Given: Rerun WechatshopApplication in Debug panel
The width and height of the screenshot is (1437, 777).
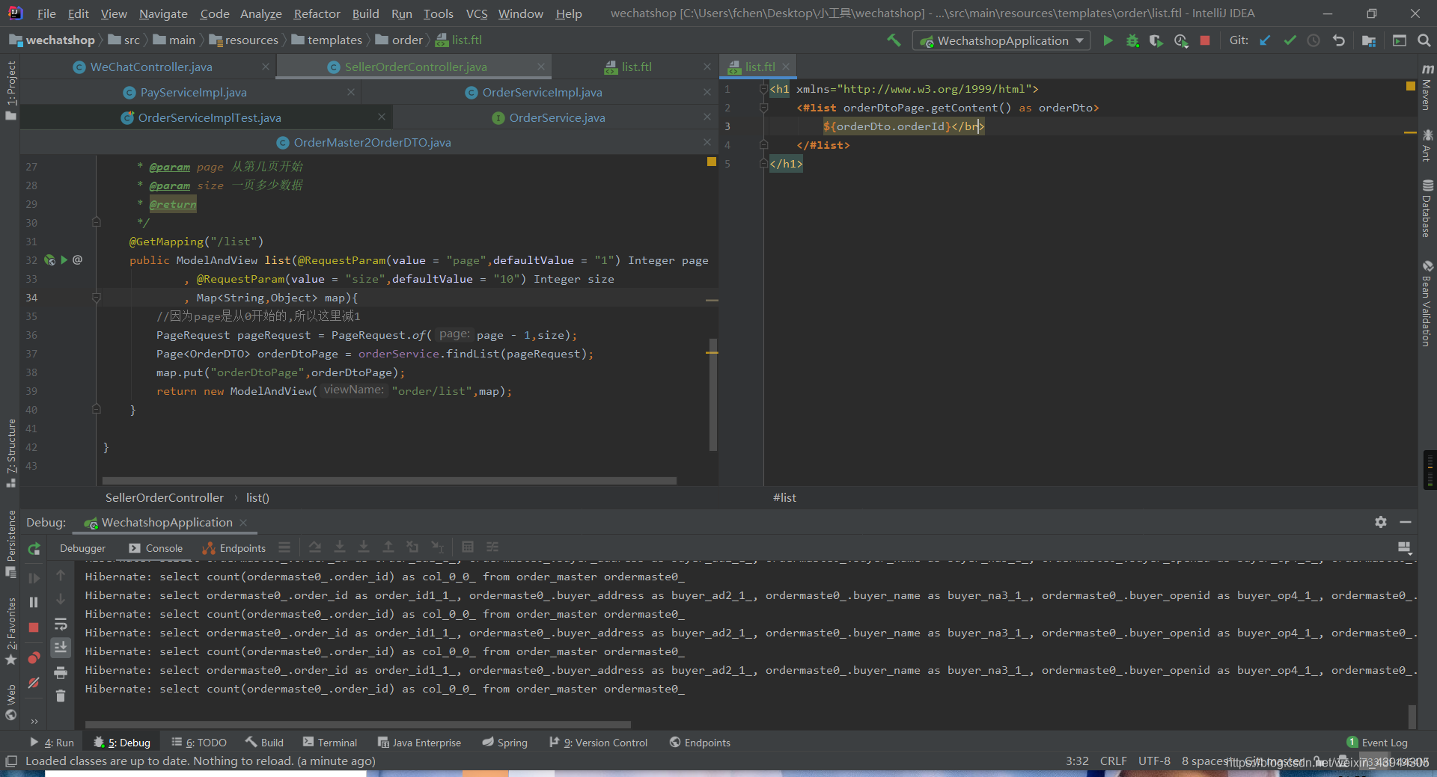Looking at the screenshot, I should click(x=34, y=549).
